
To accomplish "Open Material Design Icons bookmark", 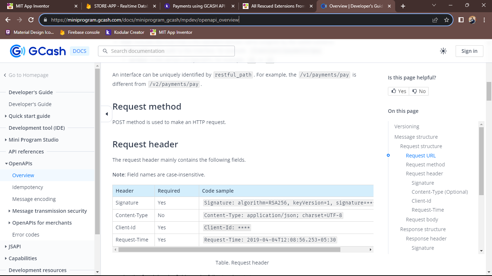I will [x=30, y=32].
